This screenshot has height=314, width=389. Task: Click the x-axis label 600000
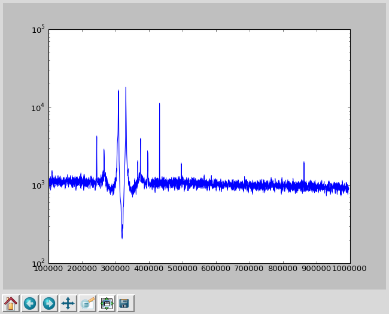point(216,269)
